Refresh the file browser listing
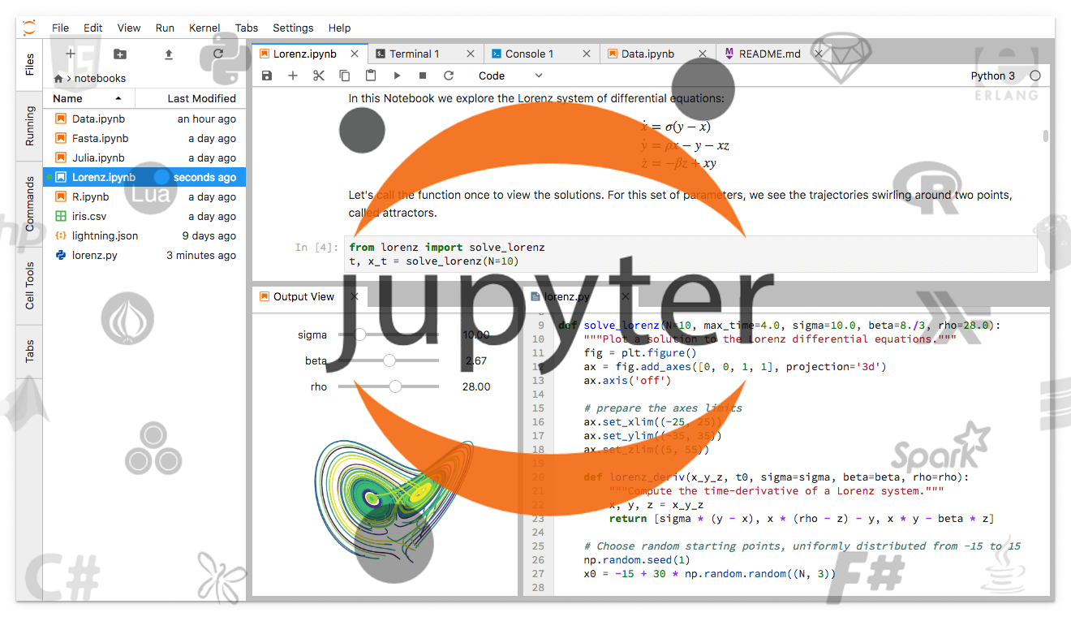This screenshot has height=617, width=1071. [217, 53]
